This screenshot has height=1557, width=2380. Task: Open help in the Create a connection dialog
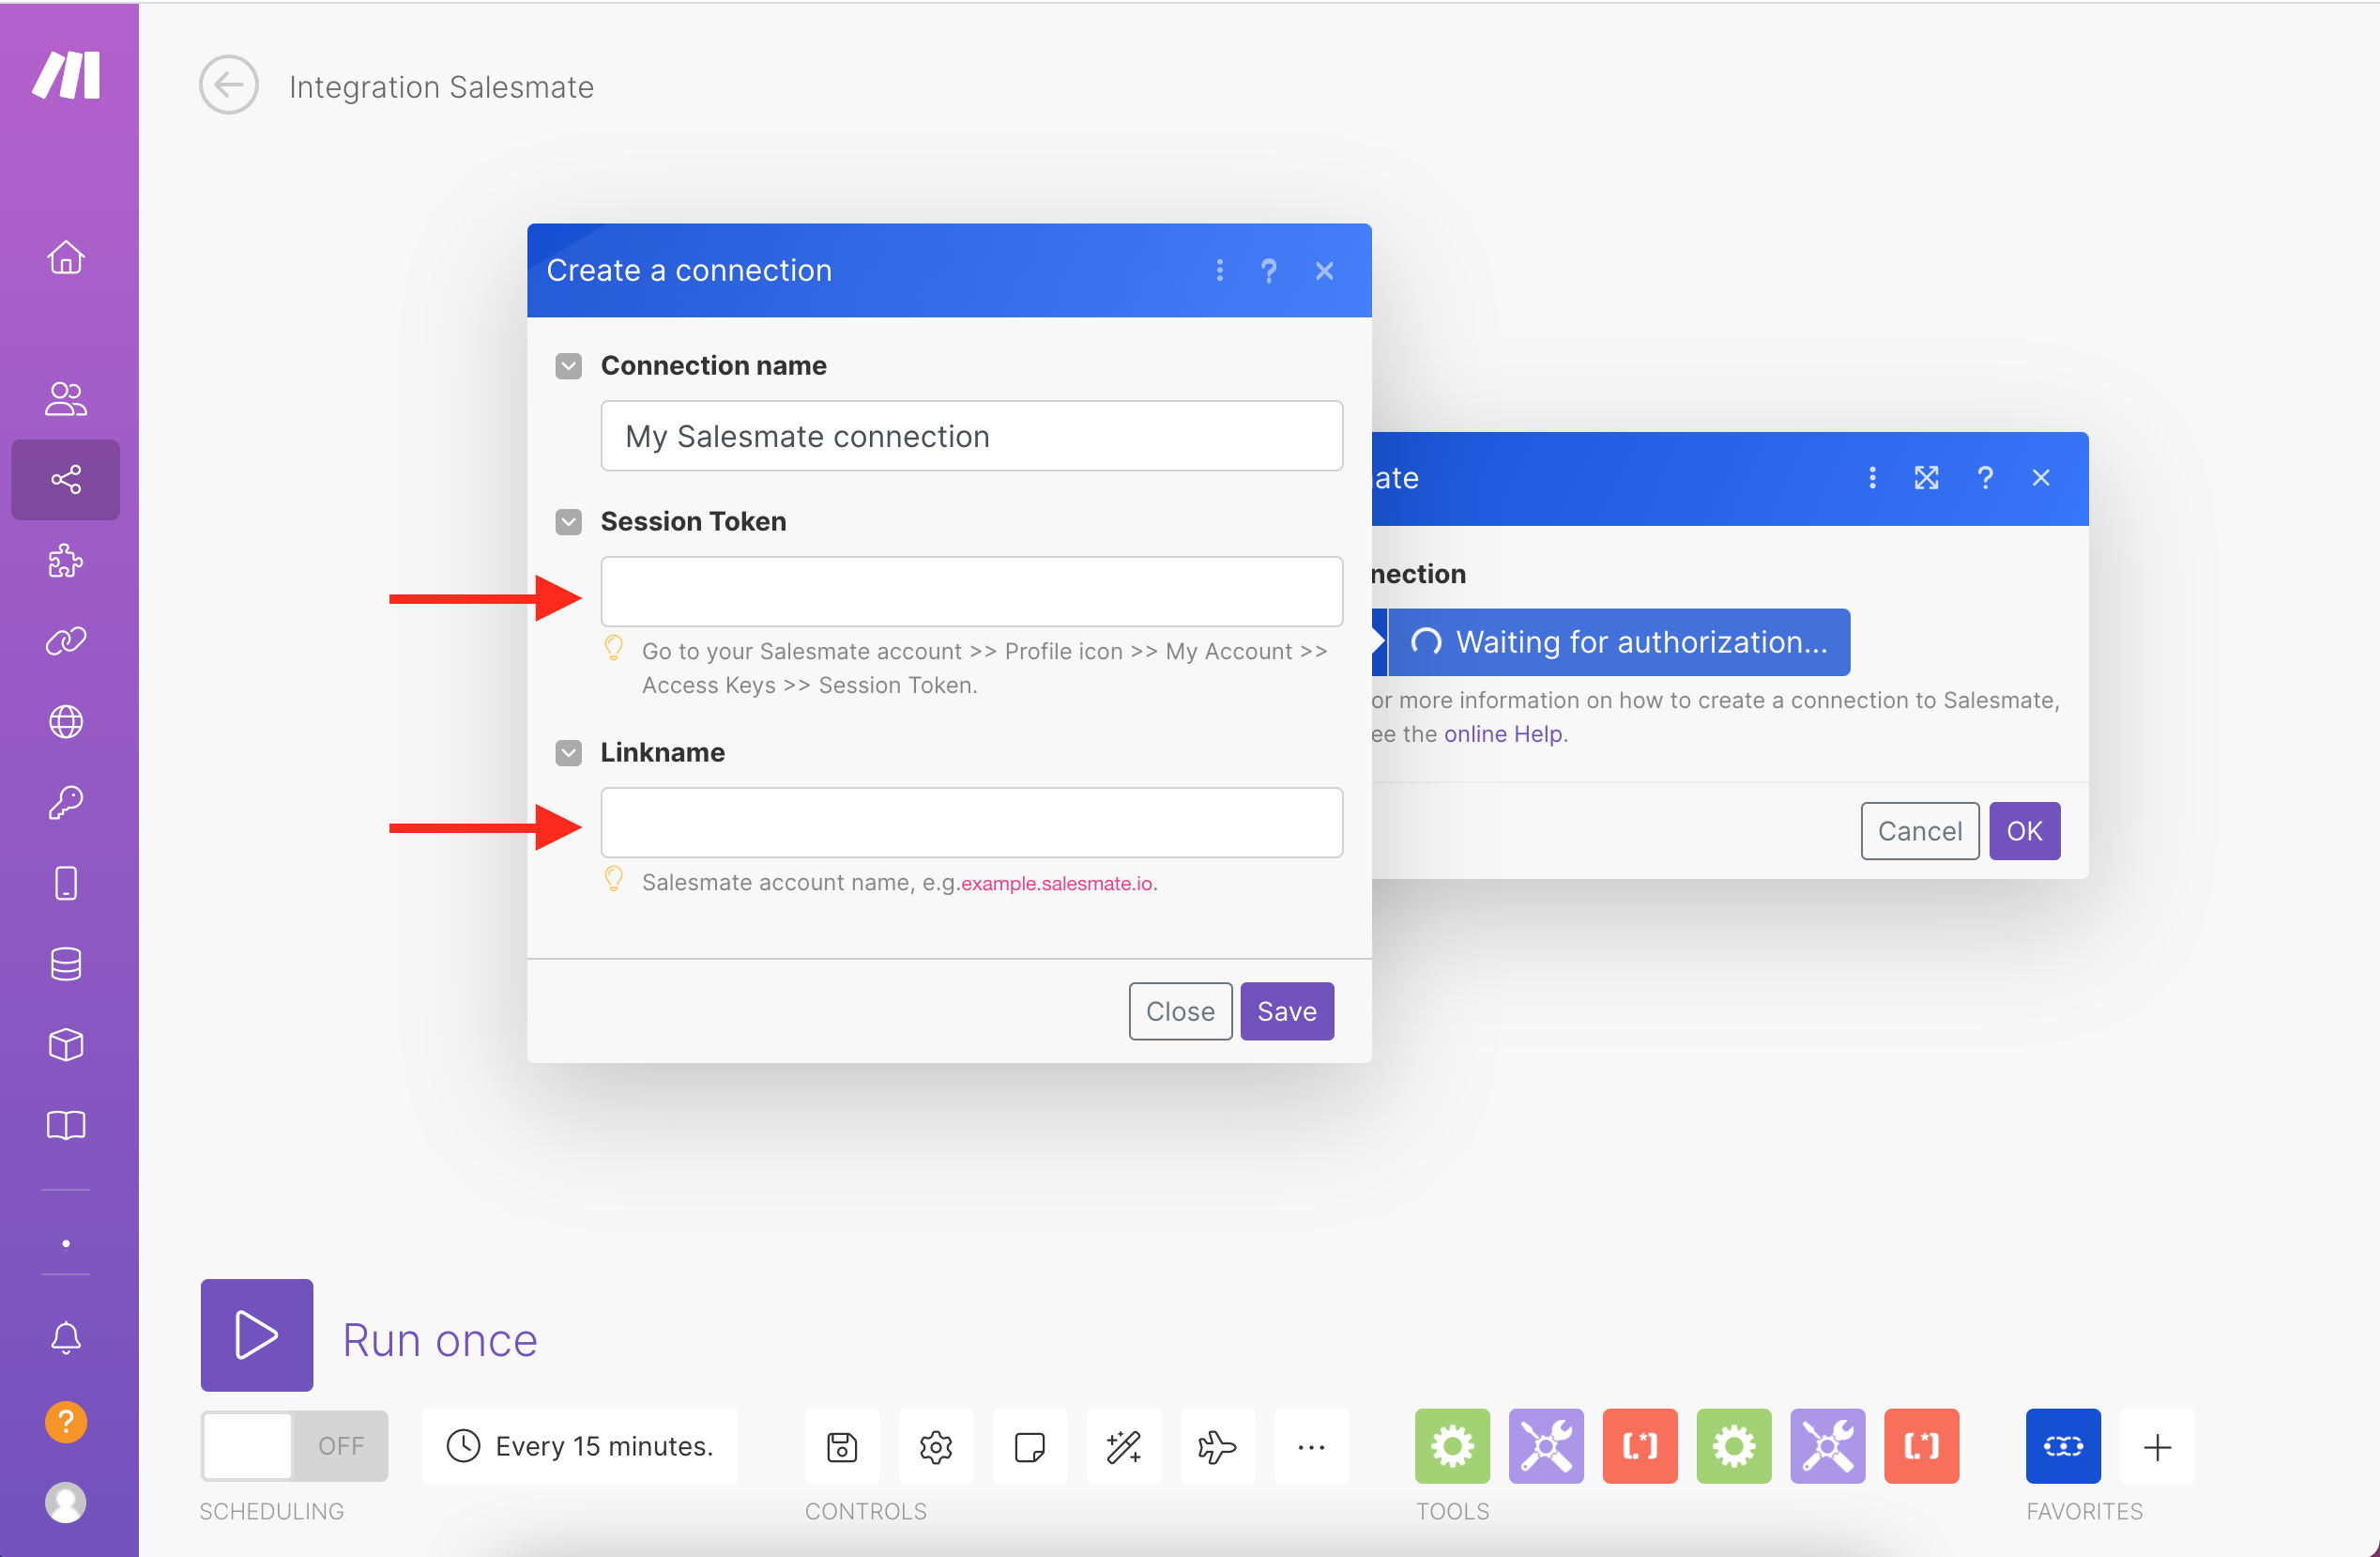[x=1269, y=270]
